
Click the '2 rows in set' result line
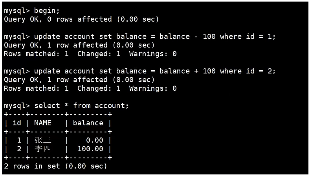point(55,166)
